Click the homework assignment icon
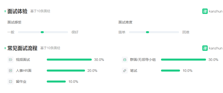 (10, 82)
